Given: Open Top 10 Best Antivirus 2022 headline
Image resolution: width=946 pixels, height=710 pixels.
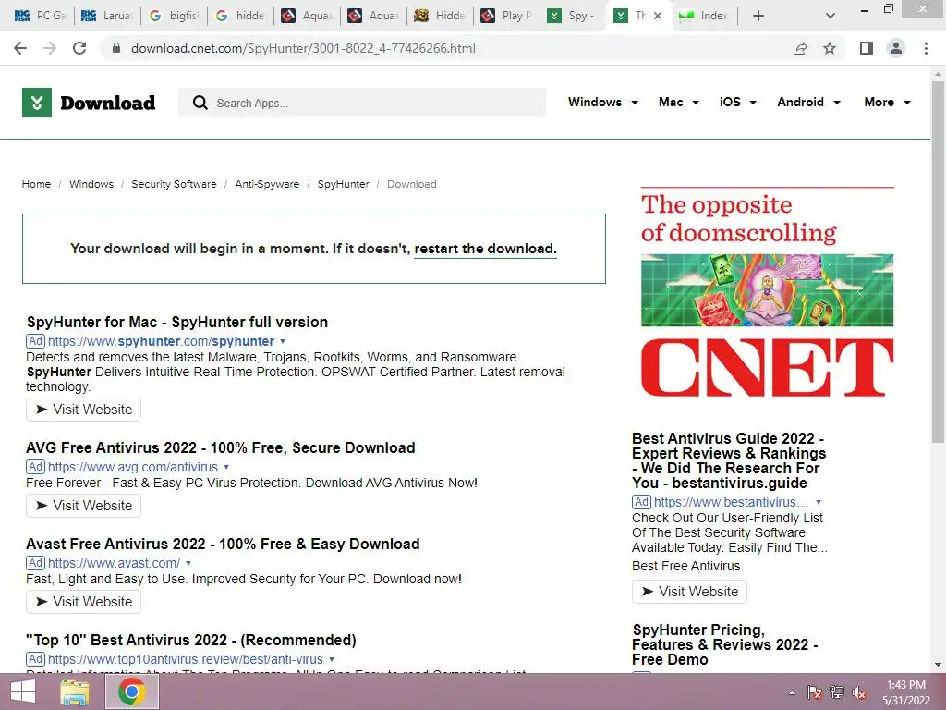Looking at the screenshot, I should (x=190, y=640).
